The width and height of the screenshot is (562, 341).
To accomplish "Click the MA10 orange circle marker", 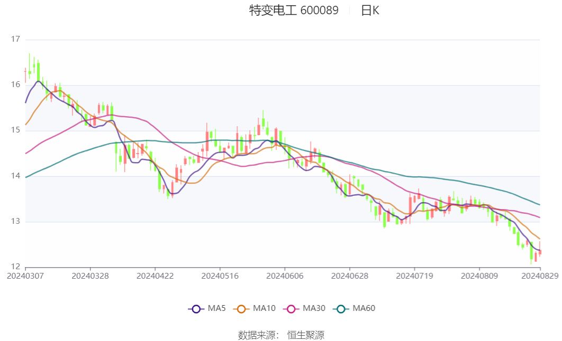I will click(241, 309).
